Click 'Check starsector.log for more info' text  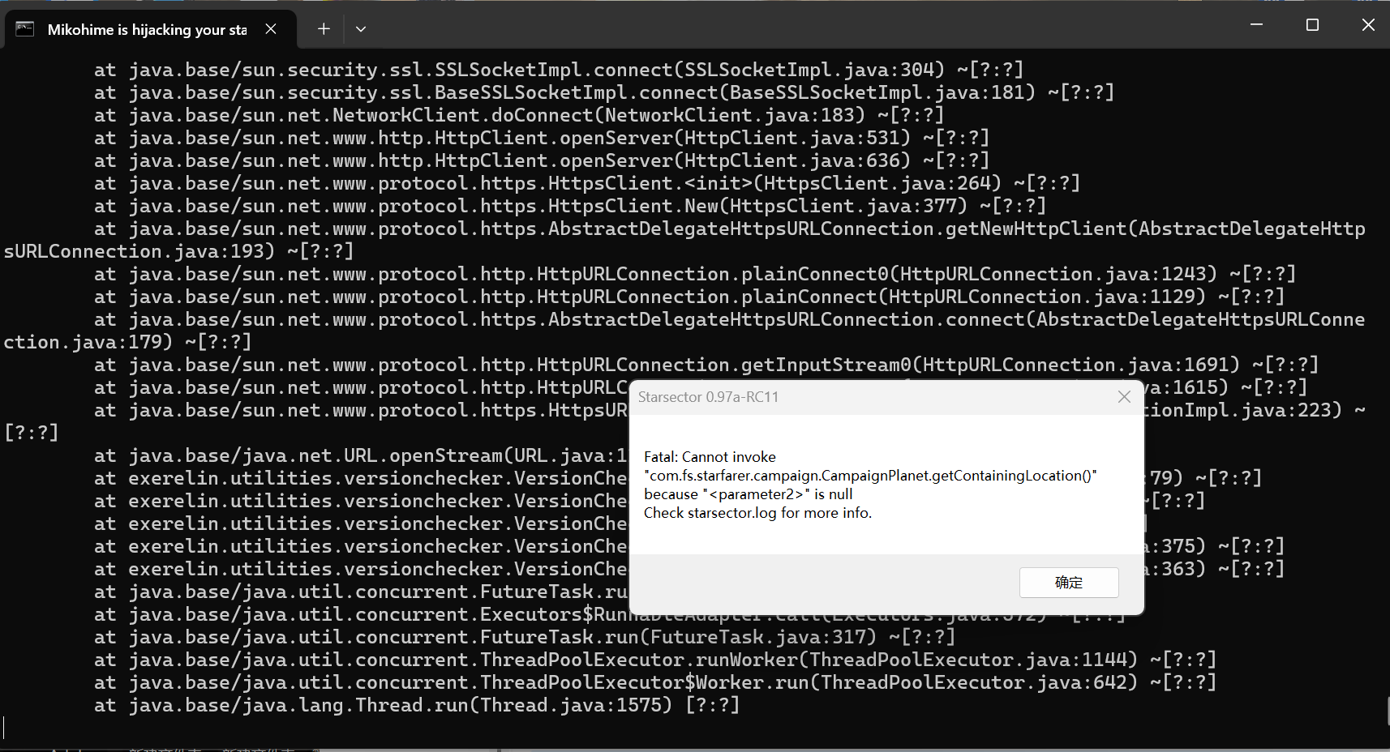tap(757, 513)
